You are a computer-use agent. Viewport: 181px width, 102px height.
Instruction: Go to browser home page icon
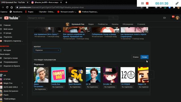[12, 7]
